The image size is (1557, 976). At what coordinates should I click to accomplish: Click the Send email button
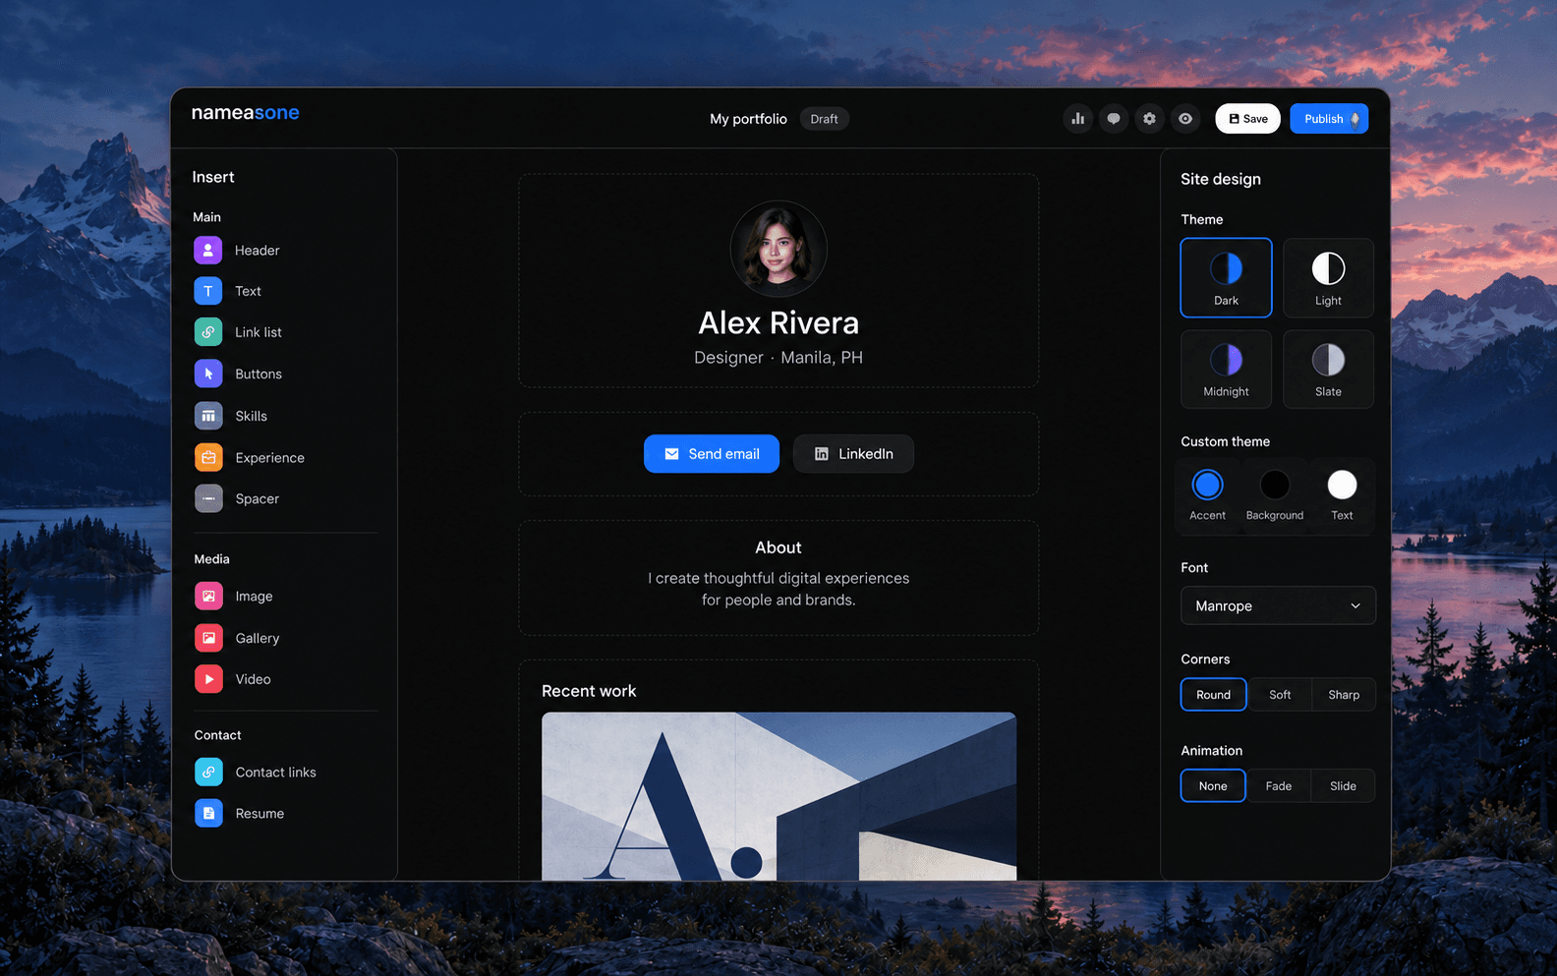pos(712,454)
